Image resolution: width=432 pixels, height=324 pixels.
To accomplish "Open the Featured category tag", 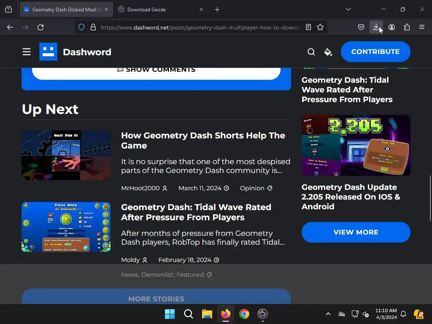I will (190, 275).
